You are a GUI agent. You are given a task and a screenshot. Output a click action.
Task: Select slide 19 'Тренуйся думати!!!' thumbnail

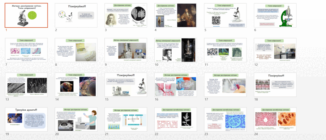coord(26,119)
